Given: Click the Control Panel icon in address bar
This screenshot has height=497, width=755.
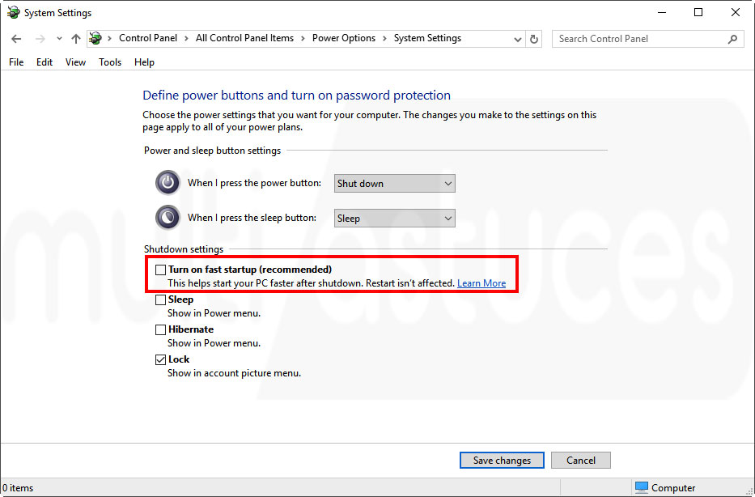Looking at the screenshot, I should [95, 39].
